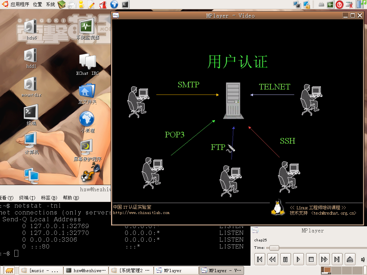Launch the web browser globe in top panel

tap(114, 5)
